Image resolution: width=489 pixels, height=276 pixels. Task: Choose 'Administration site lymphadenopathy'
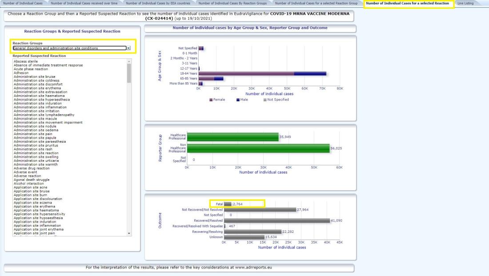[44, 115]
